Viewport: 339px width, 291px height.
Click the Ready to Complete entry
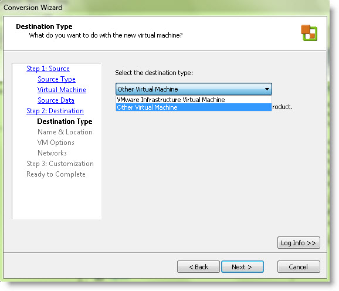click(x=56, y=174)
